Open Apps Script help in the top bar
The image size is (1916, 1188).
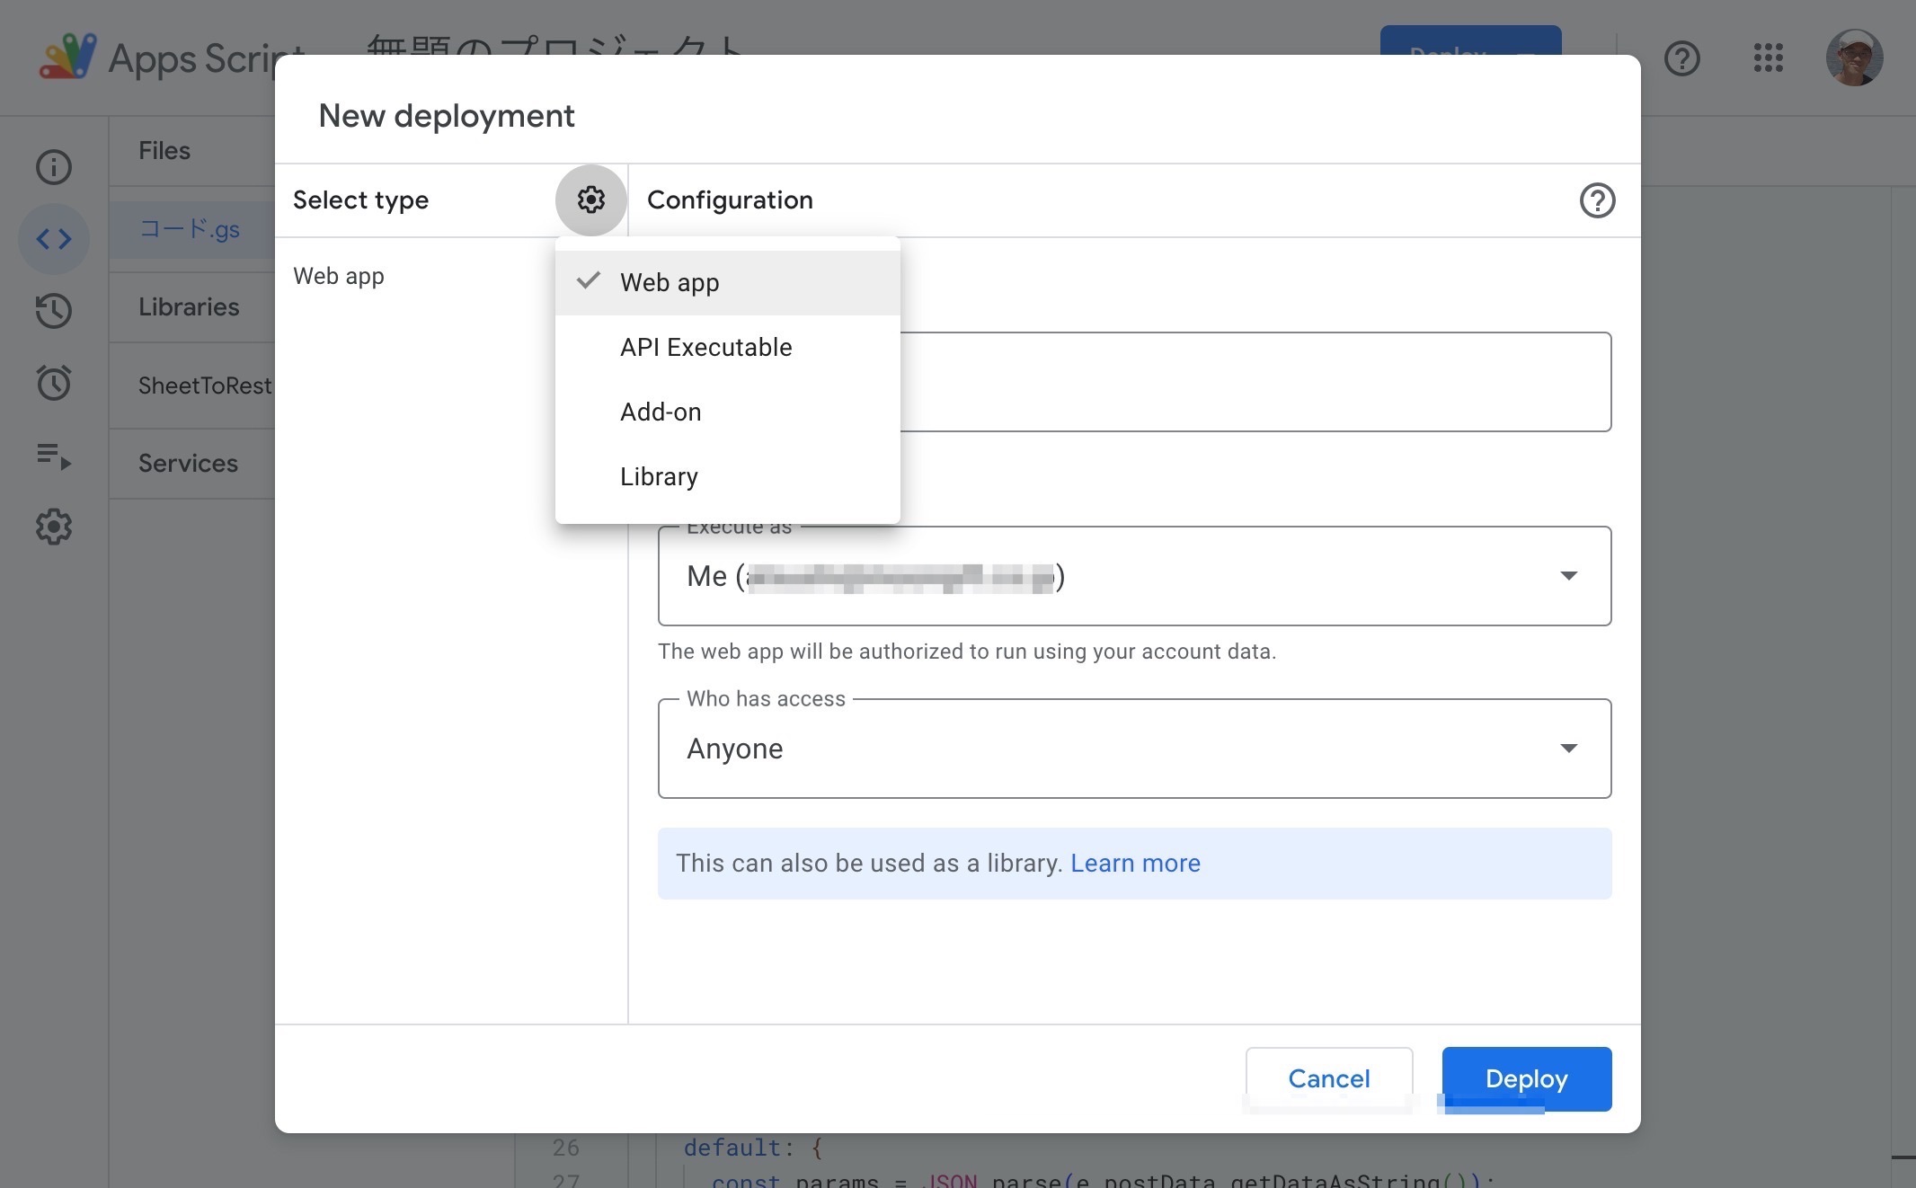[x=1681, y=58]
